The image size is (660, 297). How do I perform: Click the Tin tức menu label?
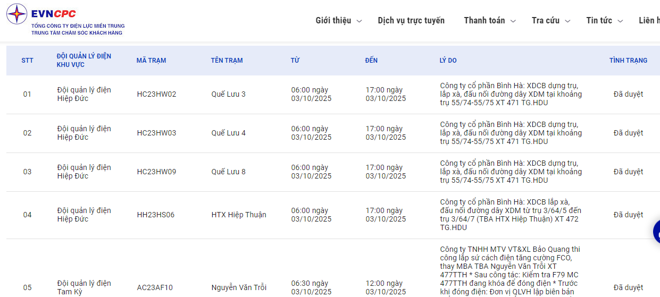coord(599,21)
